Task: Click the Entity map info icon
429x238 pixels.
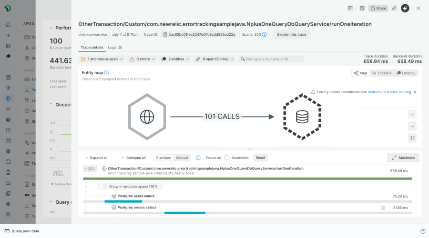Action: click(x=106, y=73)
